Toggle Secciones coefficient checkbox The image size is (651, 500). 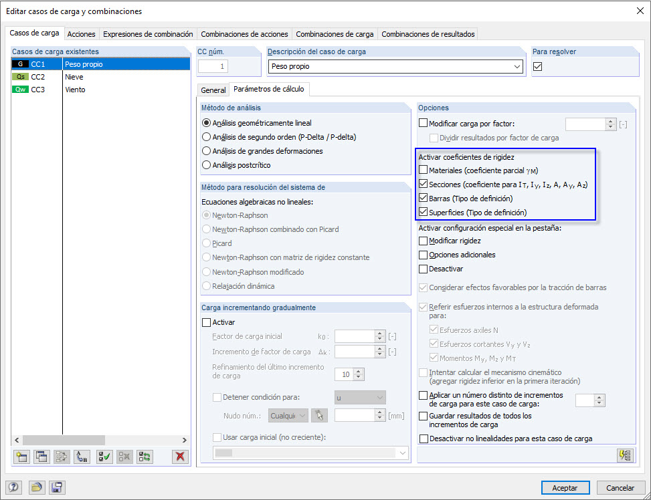423,184
